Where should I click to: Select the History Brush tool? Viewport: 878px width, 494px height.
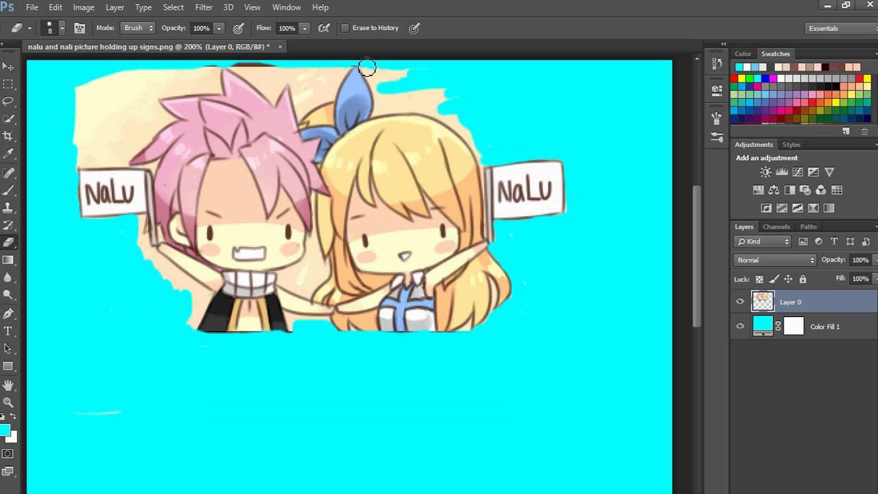pos(8,225)
